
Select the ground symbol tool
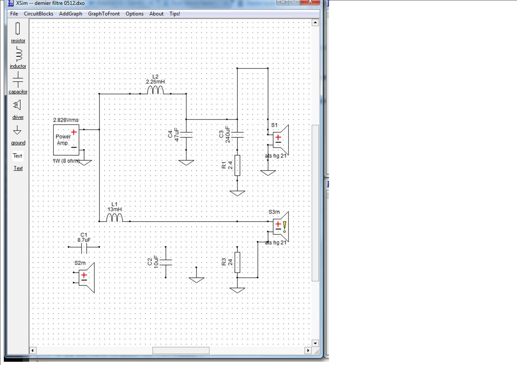click(x=18, y=135)
